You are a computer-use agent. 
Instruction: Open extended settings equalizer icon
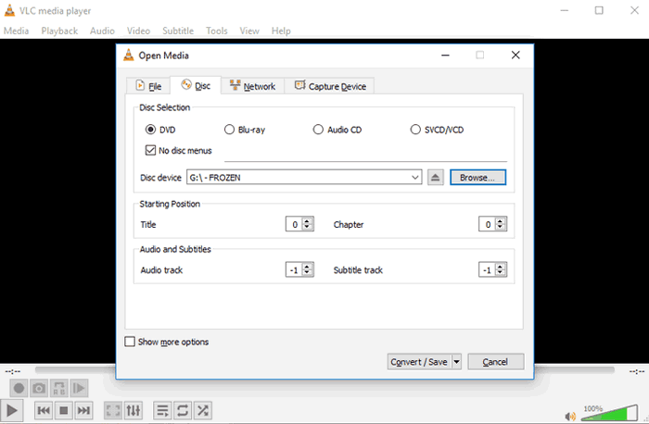133,410
